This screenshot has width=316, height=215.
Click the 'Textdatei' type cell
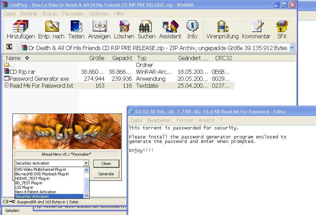click(x=147, y=86)
